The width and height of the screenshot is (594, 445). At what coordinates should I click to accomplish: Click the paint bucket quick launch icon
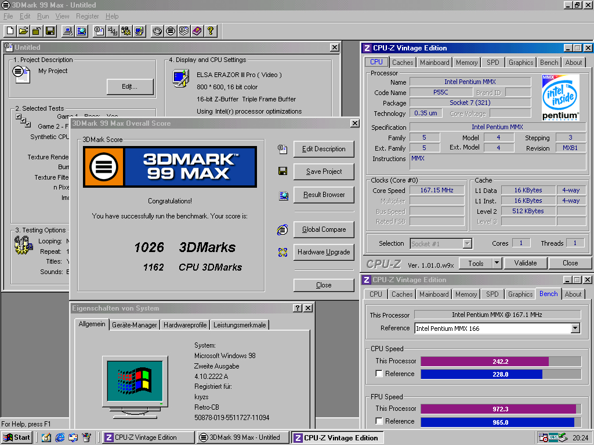(x=87, y=437)
